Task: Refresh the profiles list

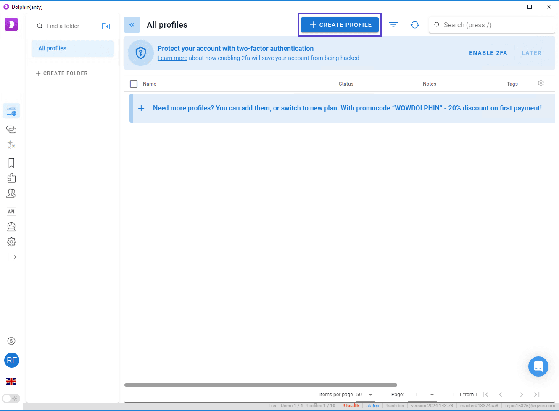Action: click(x=415, y=25)
